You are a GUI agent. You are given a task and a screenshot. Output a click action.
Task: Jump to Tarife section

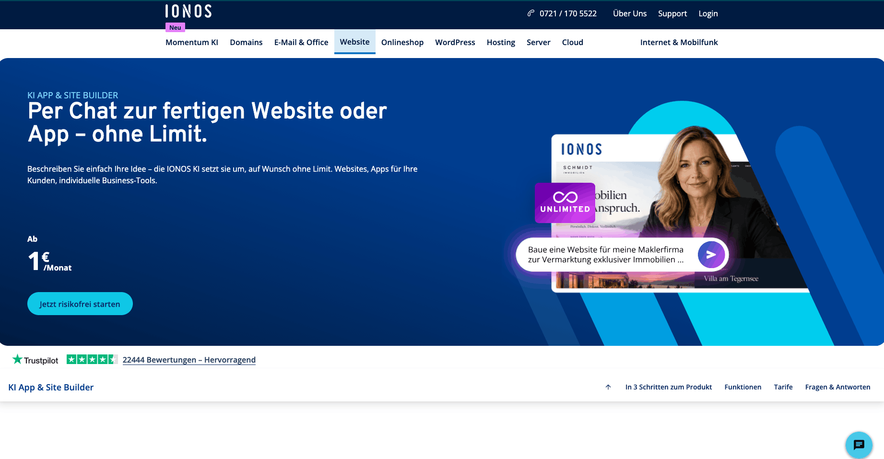click(x=783, y=387)
